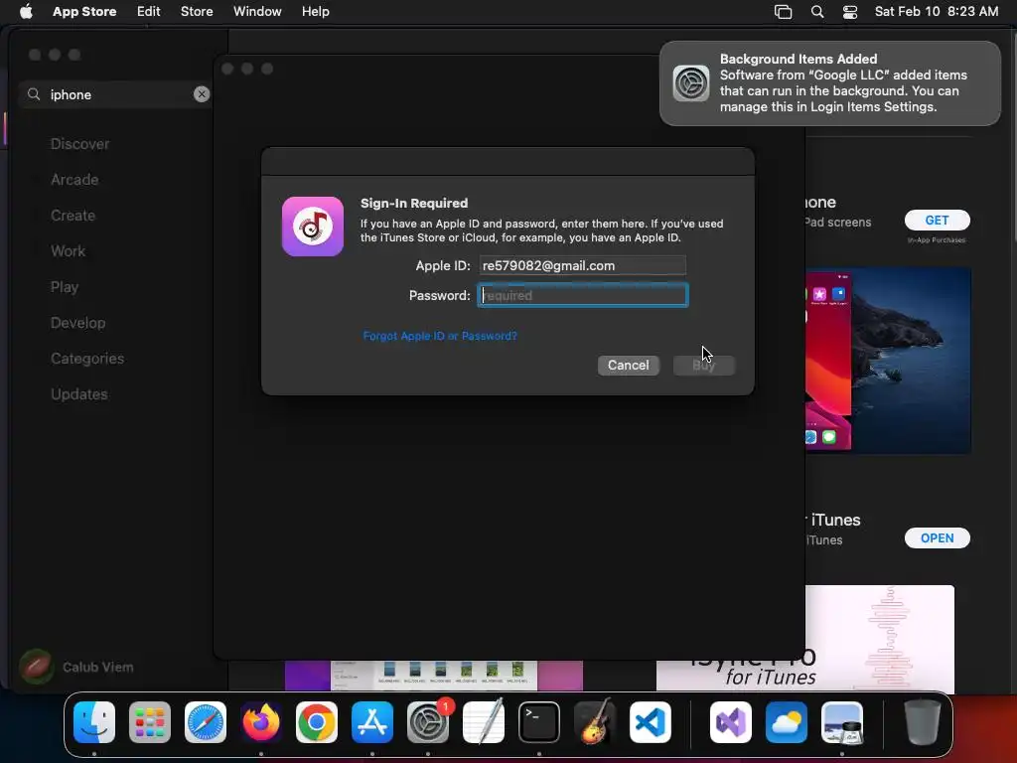Open Terminal from the Dock
Viewport: 1017px width, 763px height.
(x=539, y=722)
